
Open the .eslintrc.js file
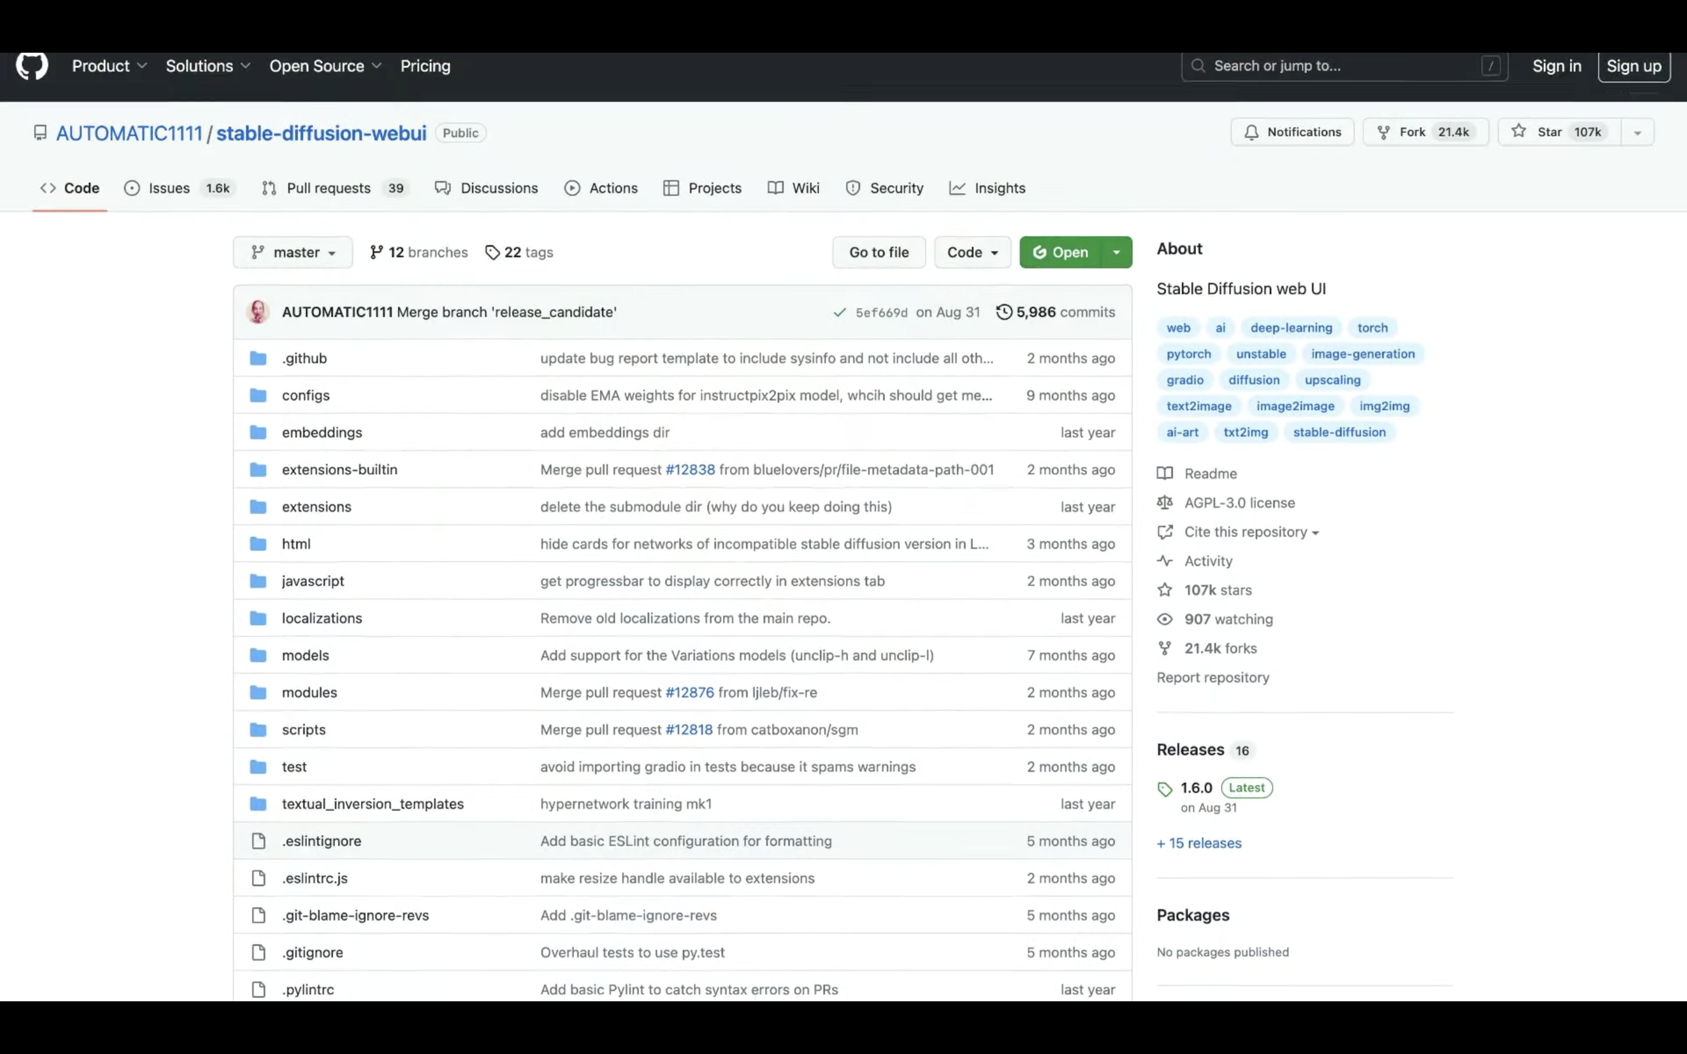315,878
